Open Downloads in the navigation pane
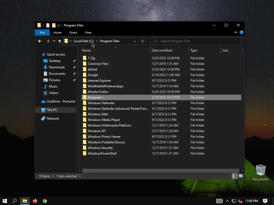Screen dimensions: 274x205 click(57, 67)
